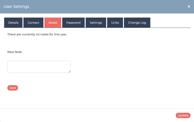Screen dimensions: 194x122
Task: Select the 'no notes for this user' message
Action: click(x=37, y=34)
